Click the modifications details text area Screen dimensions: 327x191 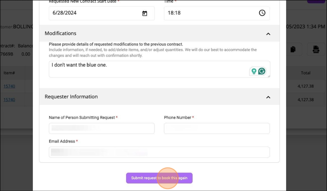147,69
